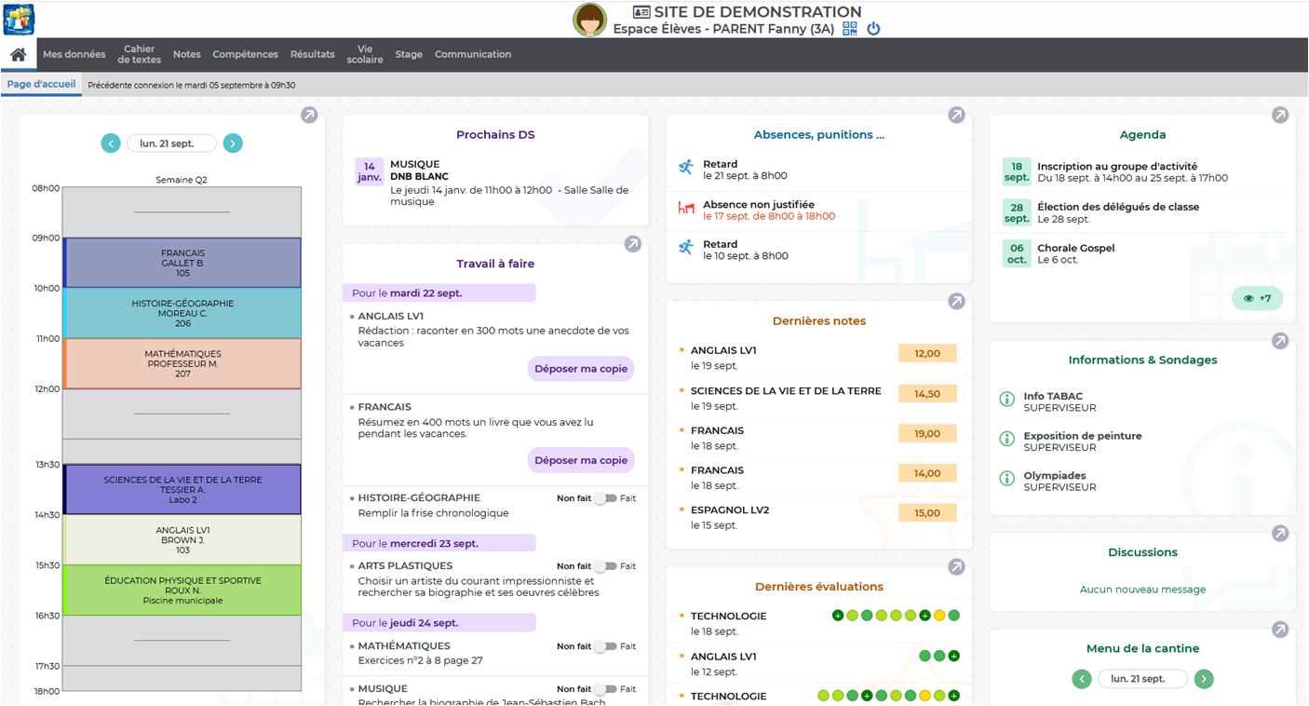Click the Olympiades information icon
The image size is (1309, 706).
pyautogui.click(x=1006, y=479)
